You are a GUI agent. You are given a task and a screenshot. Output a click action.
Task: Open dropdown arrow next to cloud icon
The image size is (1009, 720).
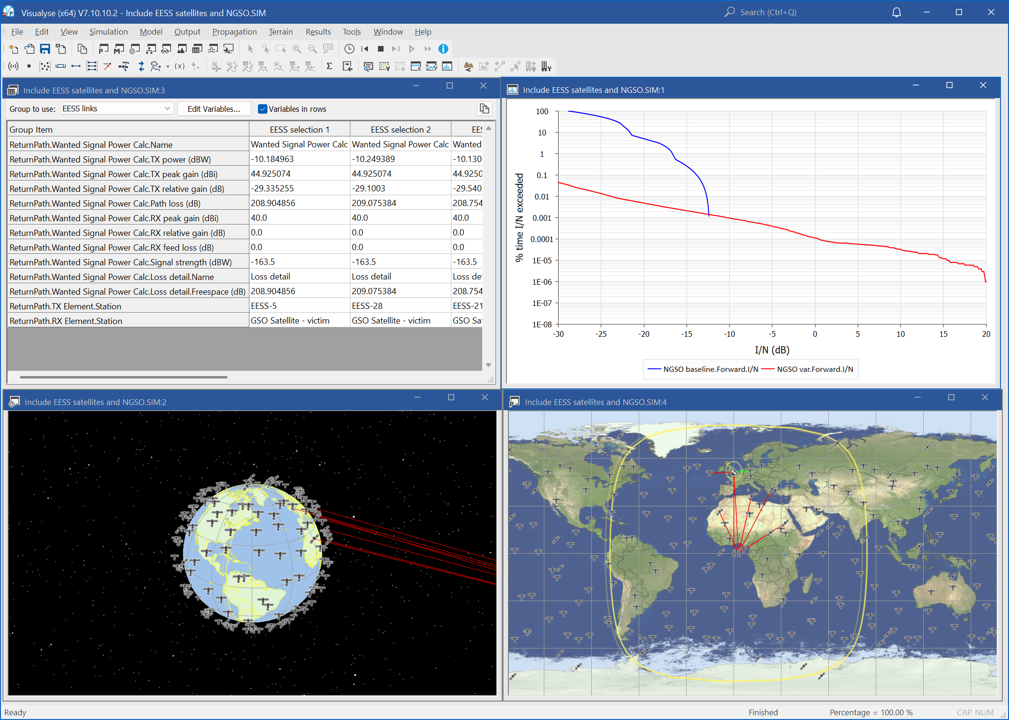(x=167, y=67)
